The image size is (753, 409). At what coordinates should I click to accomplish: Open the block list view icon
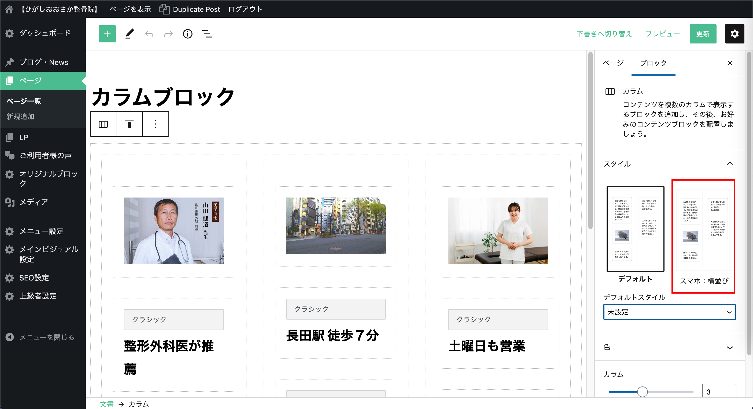pos(207,34)
